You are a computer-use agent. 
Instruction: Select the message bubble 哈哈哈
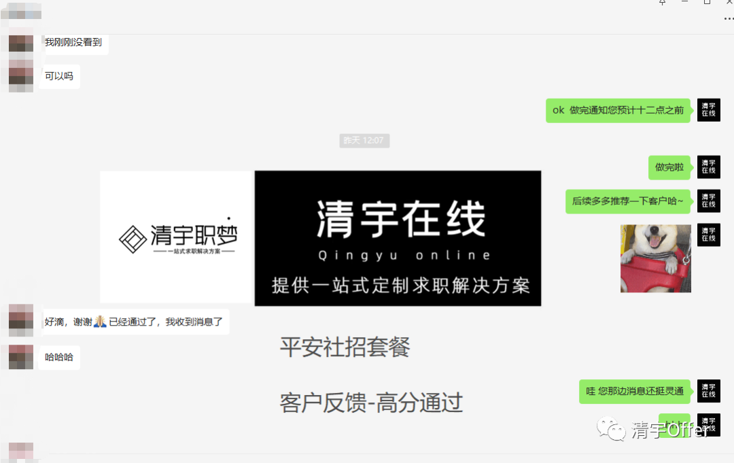(59, 357)
